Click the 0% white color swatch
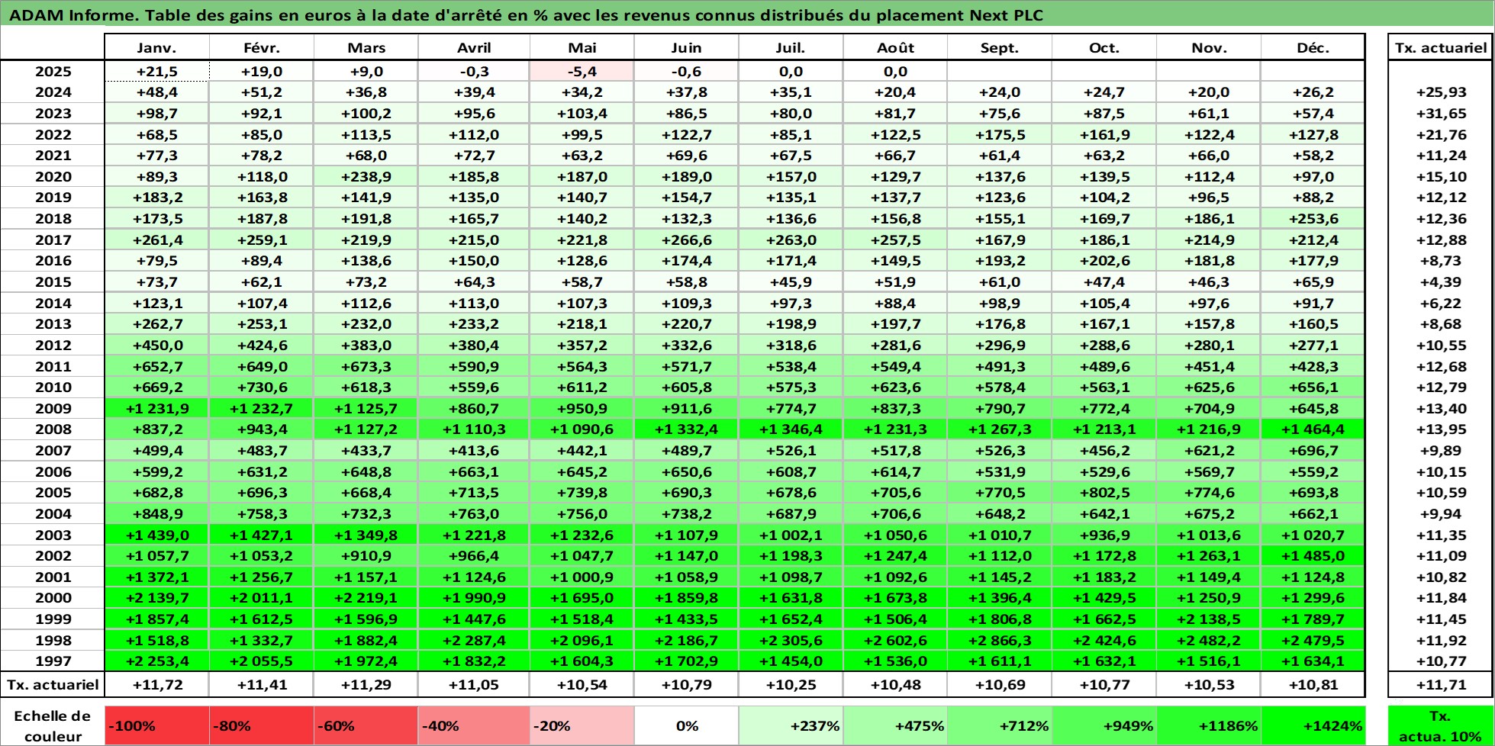Screen dimensions: 1495x746 (686, 726)
